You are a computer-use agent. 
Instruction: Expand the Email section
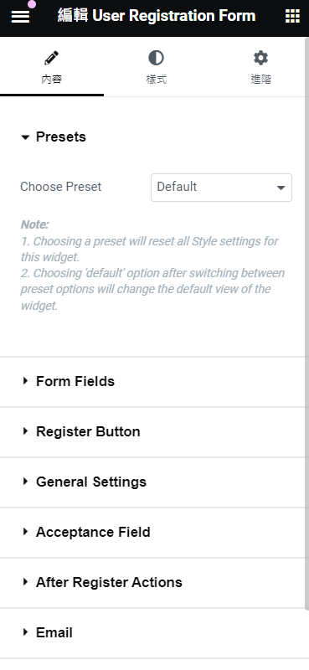(x=153, y=632)
